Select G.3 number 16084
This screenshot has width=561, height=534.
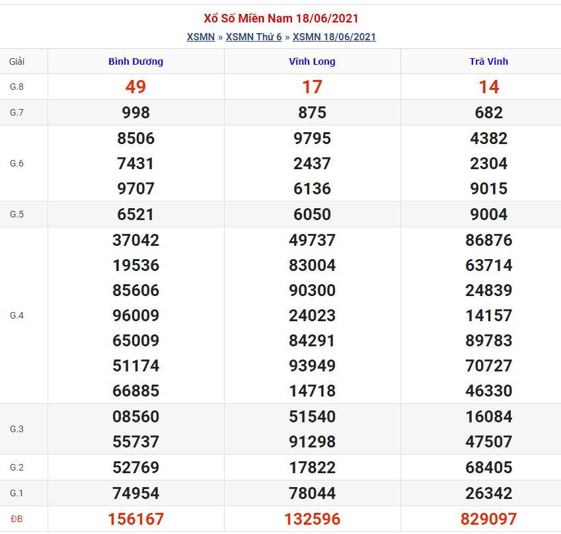[489, 416]
